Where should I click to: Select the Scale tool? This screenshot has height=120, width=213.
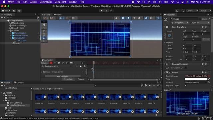(44, 34)
